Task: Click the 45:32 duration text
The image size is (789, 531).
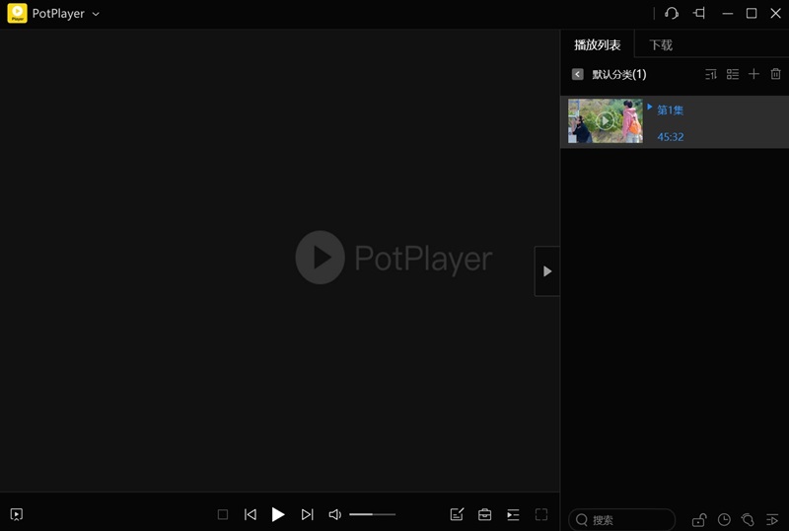Action: tap(671, 137)
